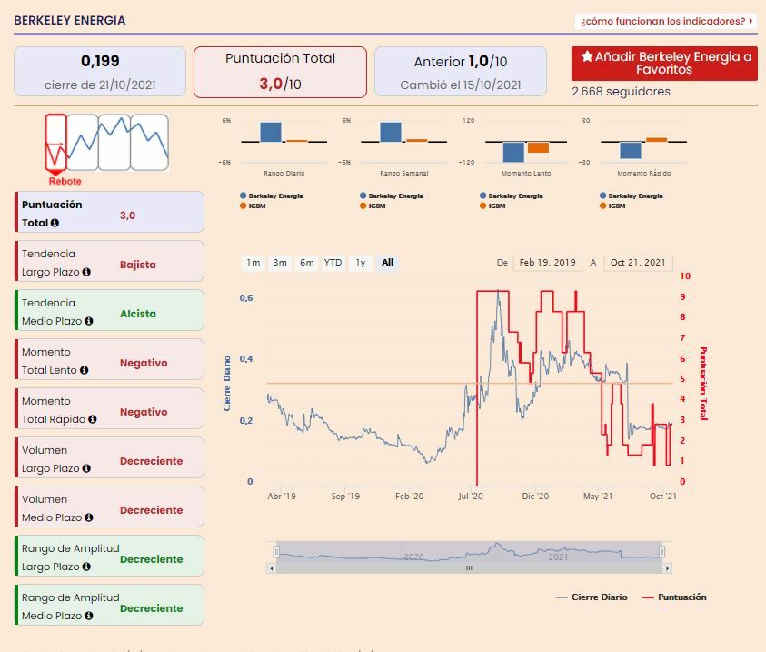Screen dimensions: 766x652
Task: Click the Alcista value in Tendencia Medio Plazo
Action: tap(138, 314)
